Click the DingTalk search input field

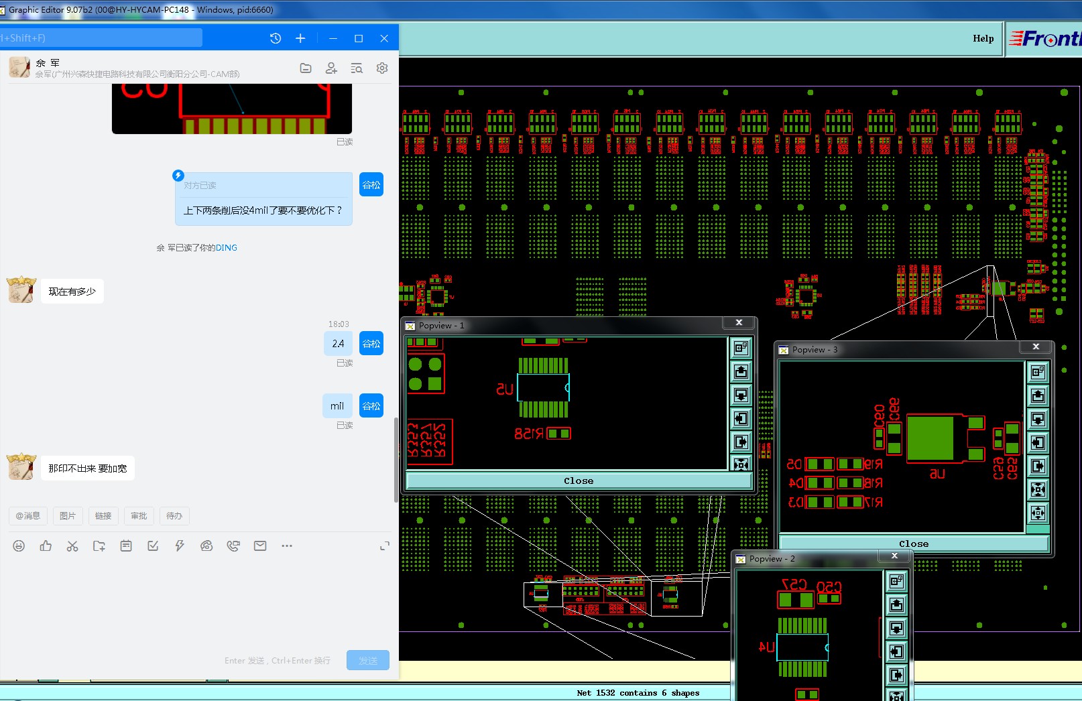click(101, 38)
